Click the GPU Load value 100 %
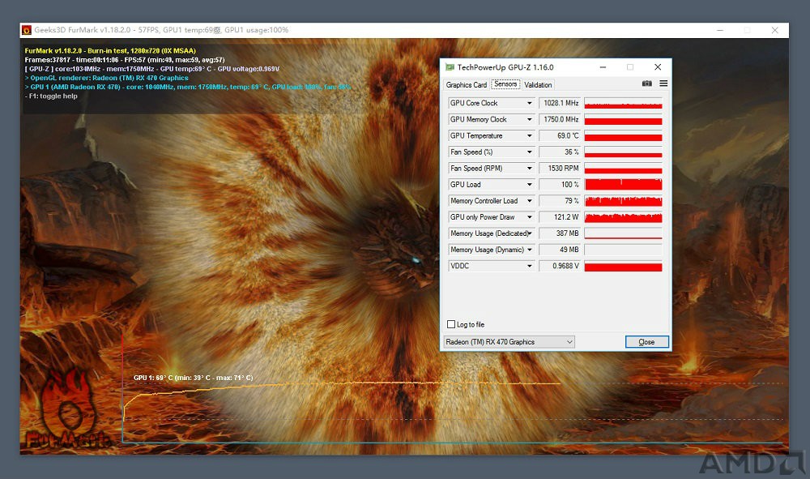The height and width of the screenshot is (479, 810). pos(560,185)
